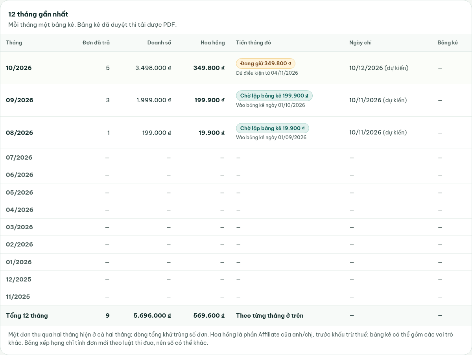
Task: Click the "Chờ lập bảng kê 19.900 ₫" badge
Action: [x=273, y=128]
